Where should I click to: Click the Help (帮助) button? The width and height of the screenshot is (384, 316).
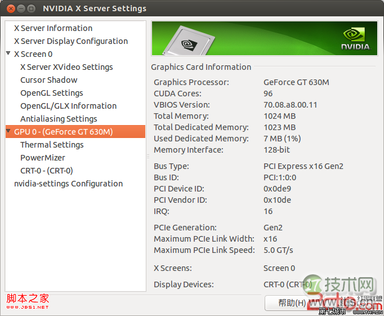point(293,303)
